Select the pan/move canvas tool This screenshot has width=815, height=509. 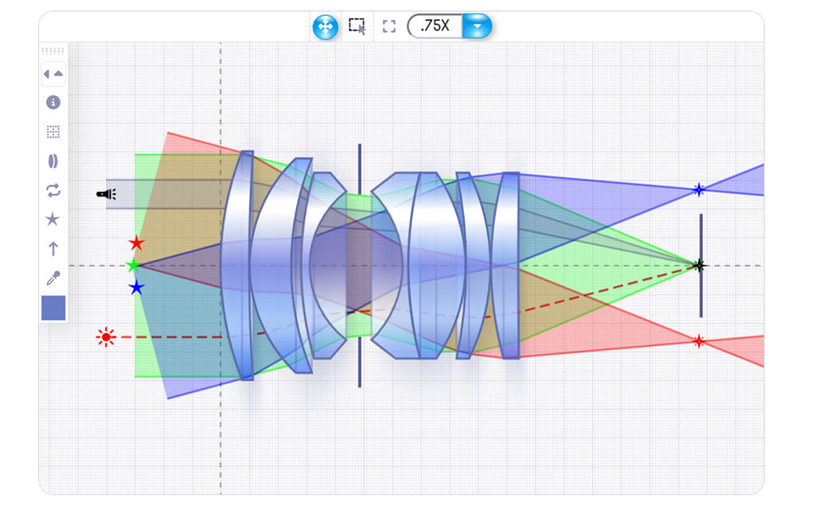[x=326, y=26]
